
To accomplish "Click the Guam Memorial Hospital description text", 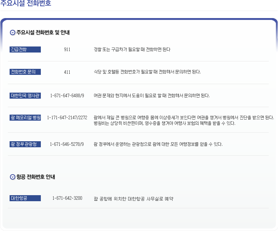I will tap(184, 121).
